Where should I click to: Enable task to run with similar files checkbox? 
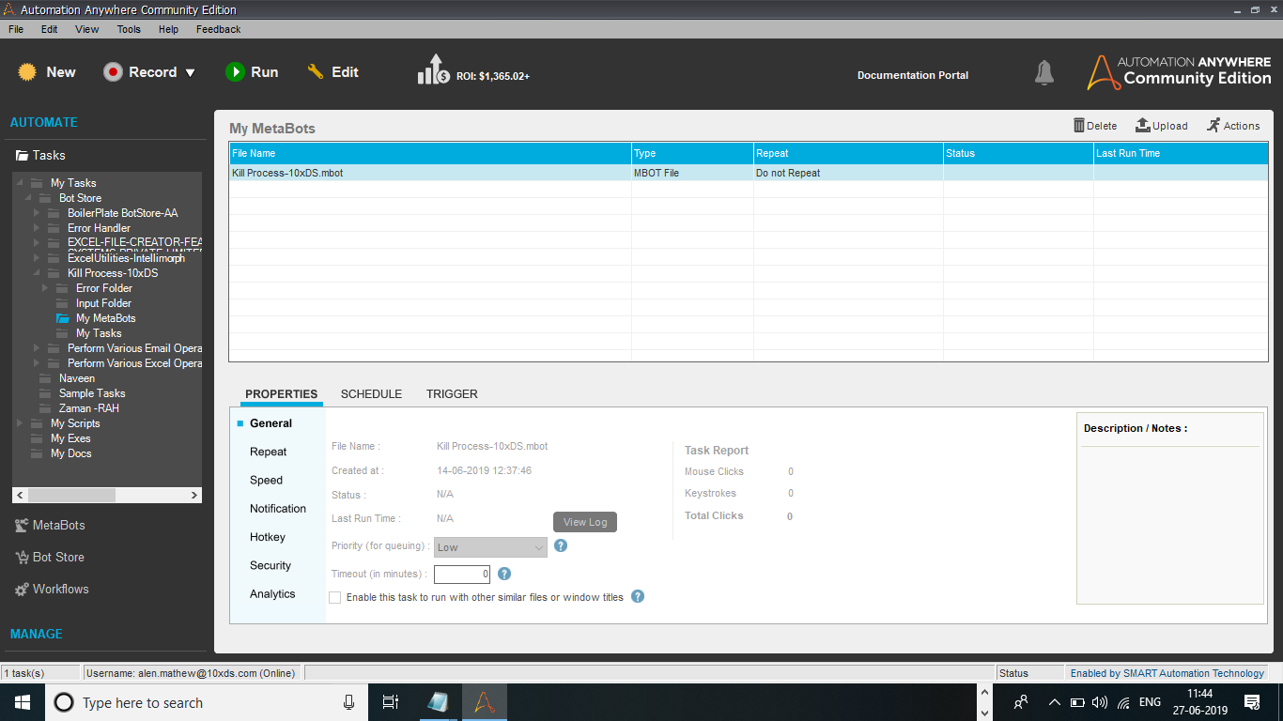pos(334,597)
